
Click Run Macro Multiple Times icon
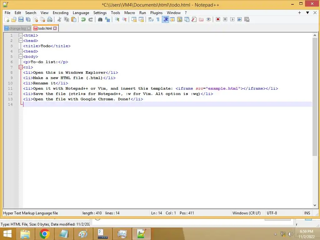[x=240, y=19]
